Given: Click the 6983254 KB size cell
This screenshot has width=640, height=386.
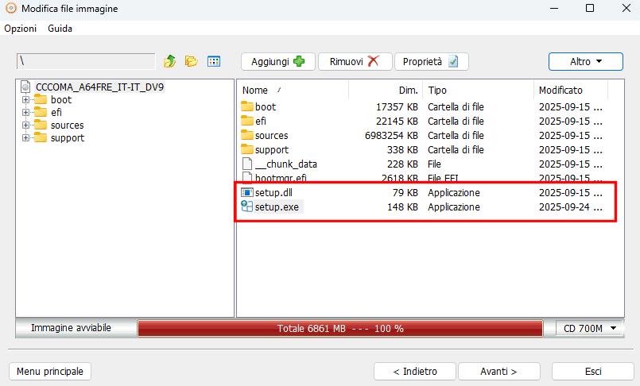Looking at the screenshot, I should pyautogui.click(x=391, y=135).
